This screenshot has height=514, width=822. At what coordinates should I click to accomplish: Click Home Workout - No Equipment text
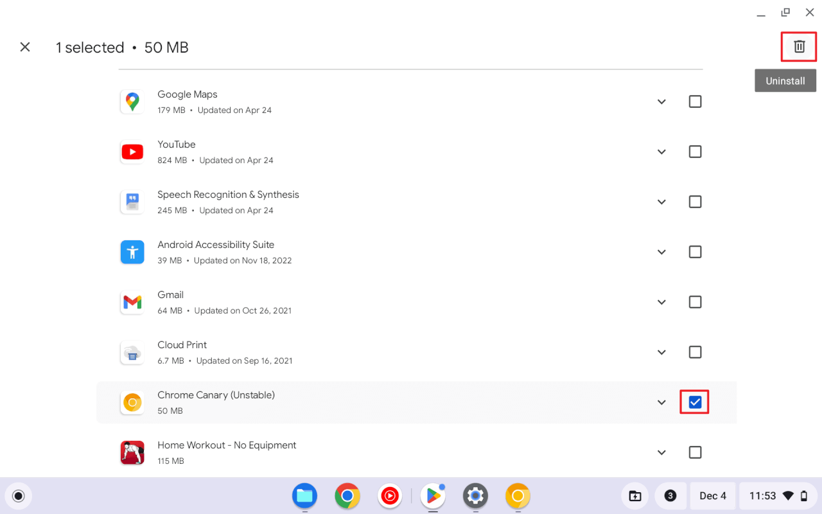tap(227, 445)
